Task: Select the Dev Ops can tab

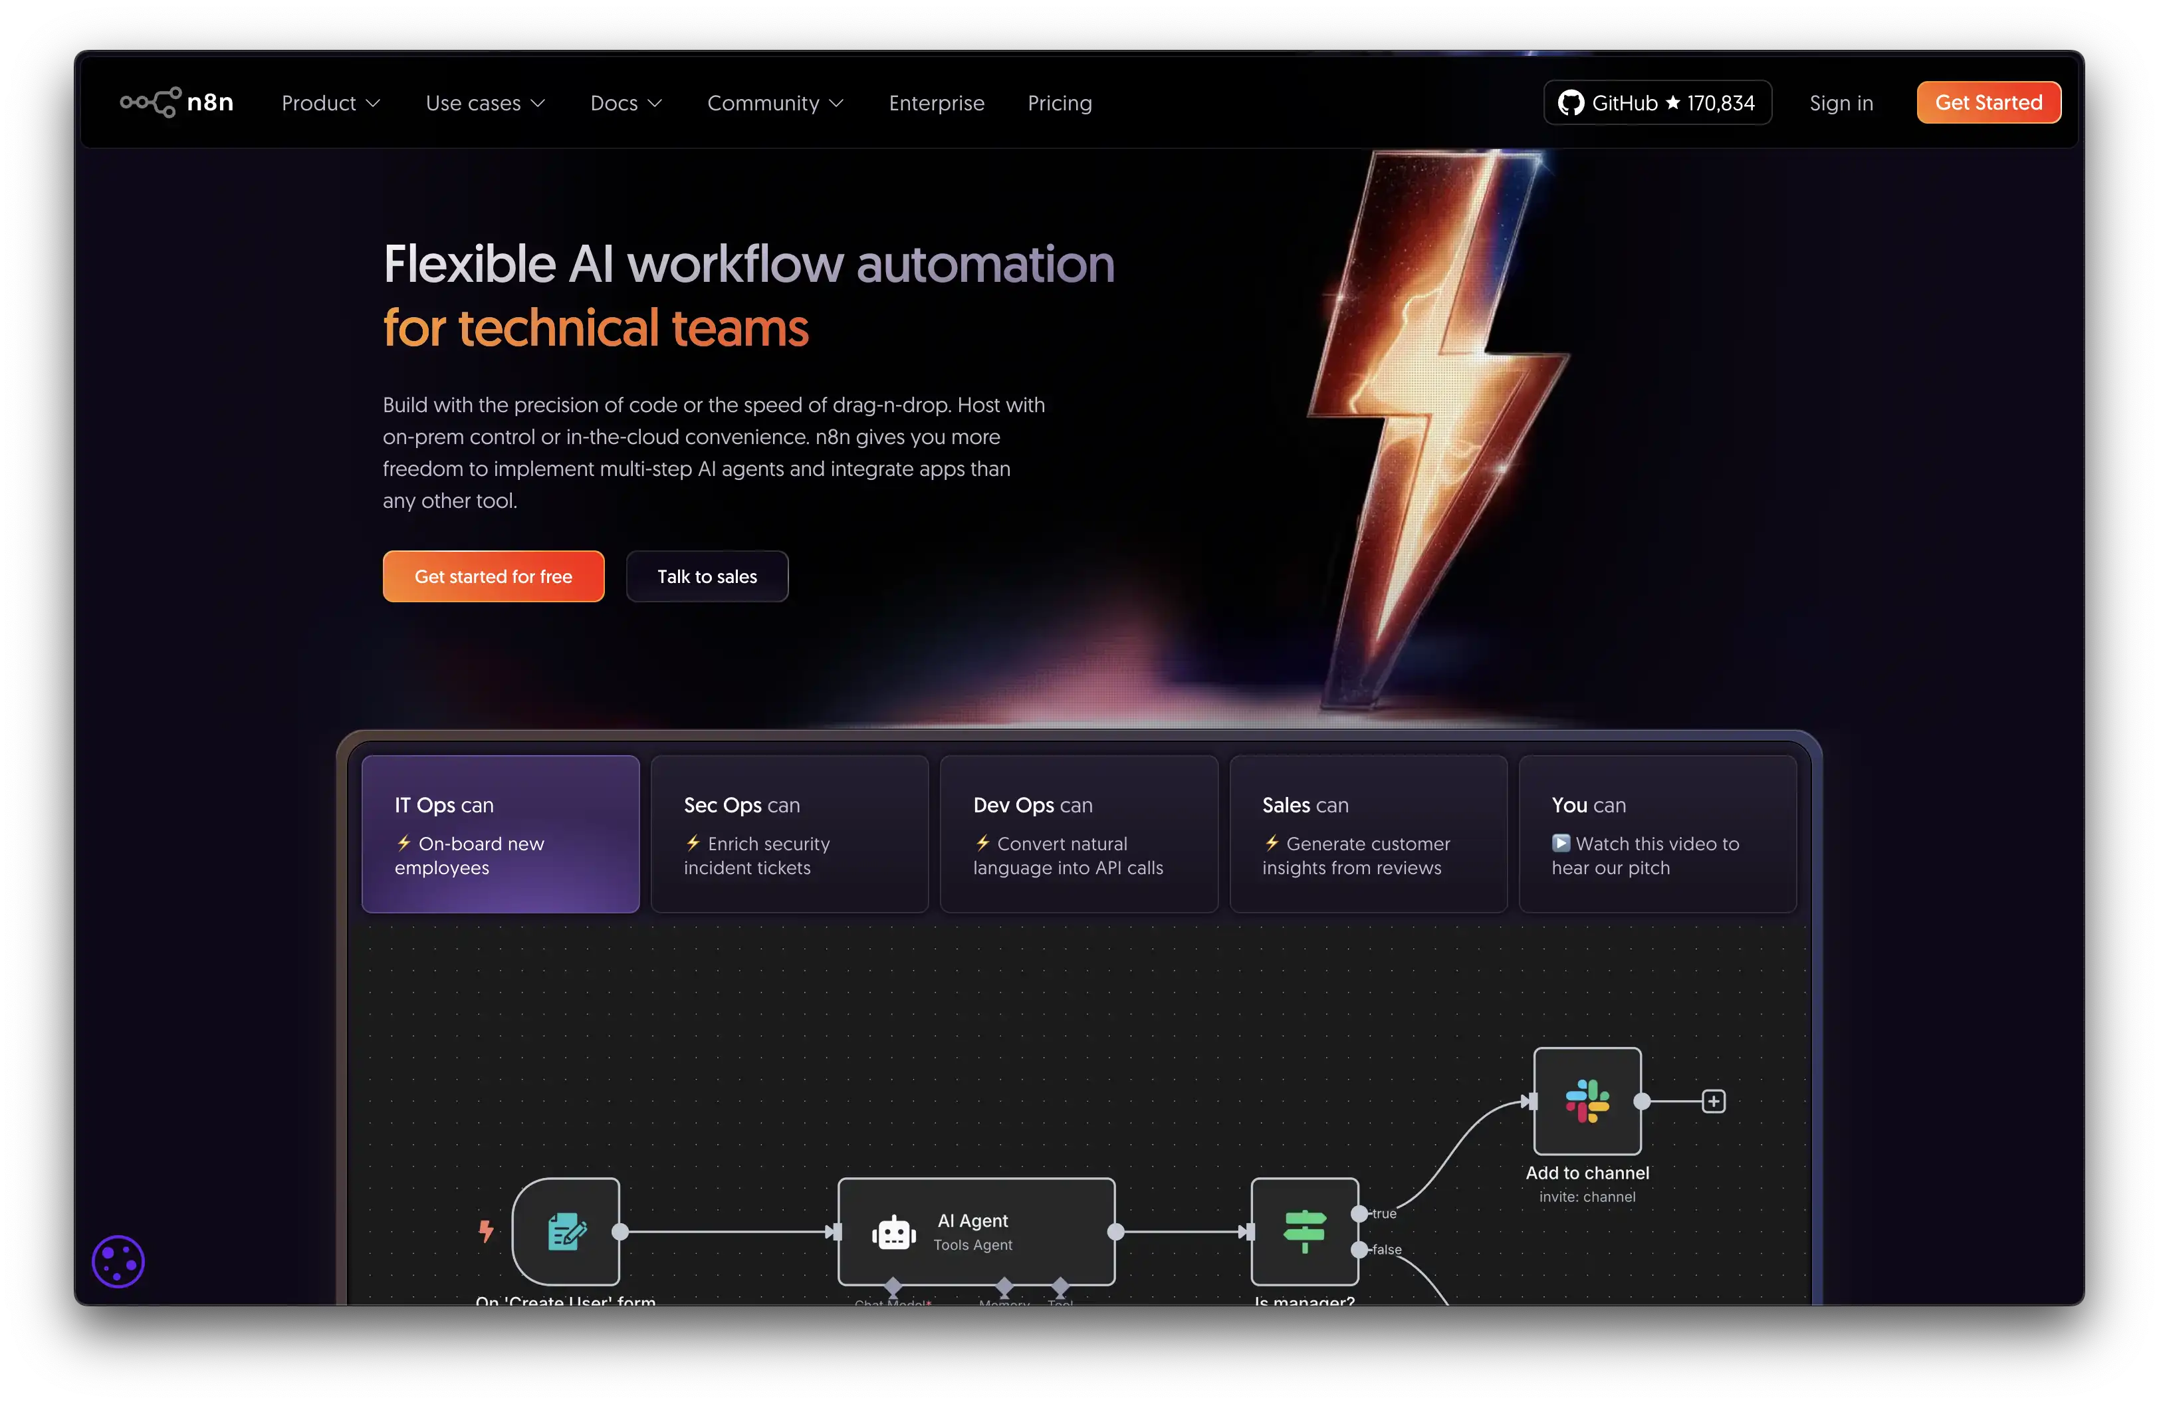Action: pyautogui.click(x=1079, y=834)
